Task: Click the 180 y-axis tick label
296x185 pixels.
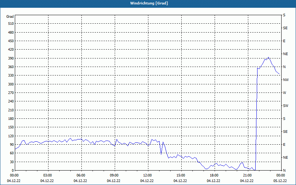Action: [x=11, y=119]
